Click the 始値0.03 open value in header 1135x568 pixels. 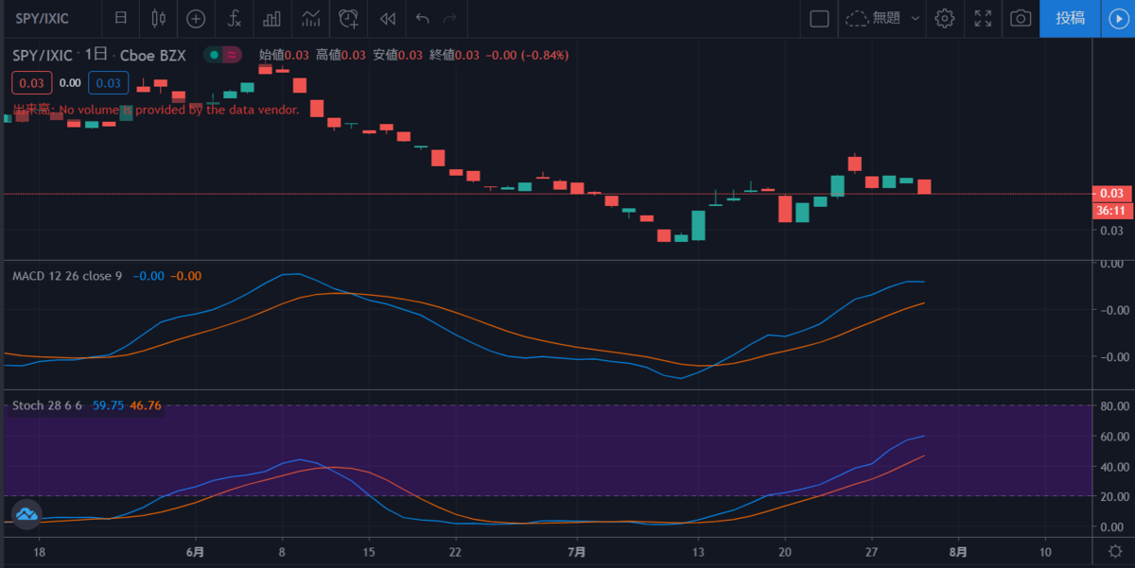(x=285, y=55)
